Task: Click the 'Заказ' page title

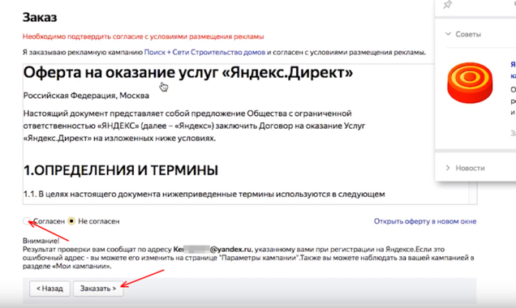Action: [40, 17]
